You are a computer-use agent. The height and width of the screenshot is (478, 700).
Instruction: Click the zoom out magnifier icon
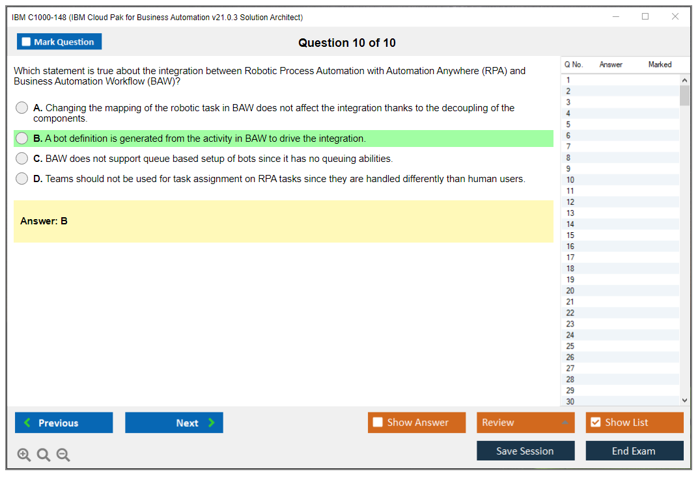point(63,455)
